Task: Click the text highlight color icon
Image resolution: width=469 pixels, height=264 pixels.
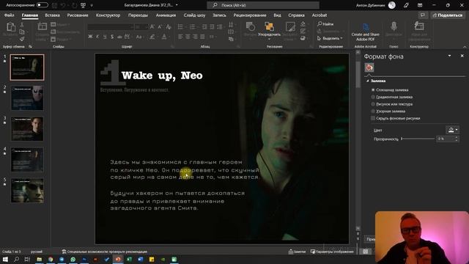Action: [x=152, y=37]
